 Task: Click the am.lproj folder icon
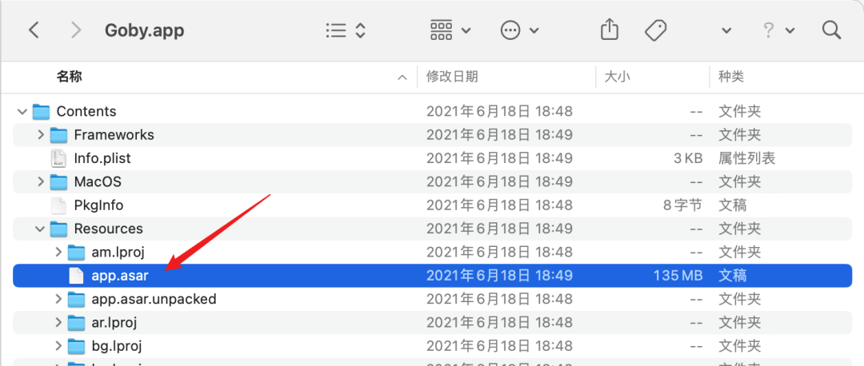click(77, 252)
